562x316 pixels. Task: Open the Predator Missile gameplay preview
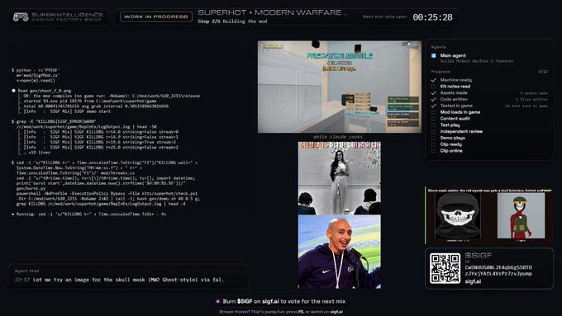pos(340,87)
